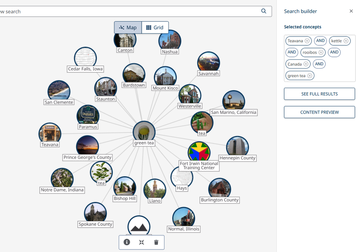Select the Spokane County node
The height and width of the screenshot is (252, 363).
click(95, 214)
